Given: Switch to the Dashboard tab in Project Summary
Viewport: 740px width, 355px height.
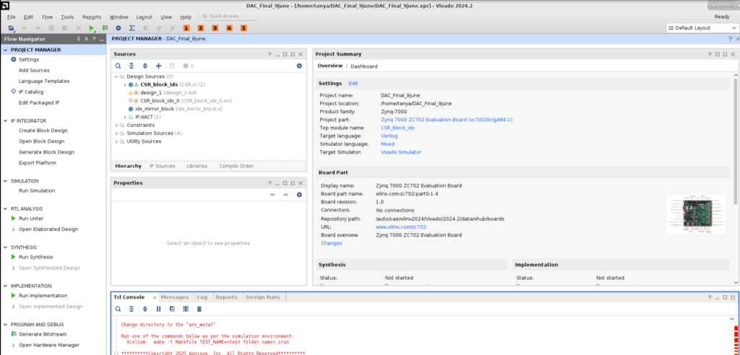Looking at the screenshot, I should [x=364, y=66].
